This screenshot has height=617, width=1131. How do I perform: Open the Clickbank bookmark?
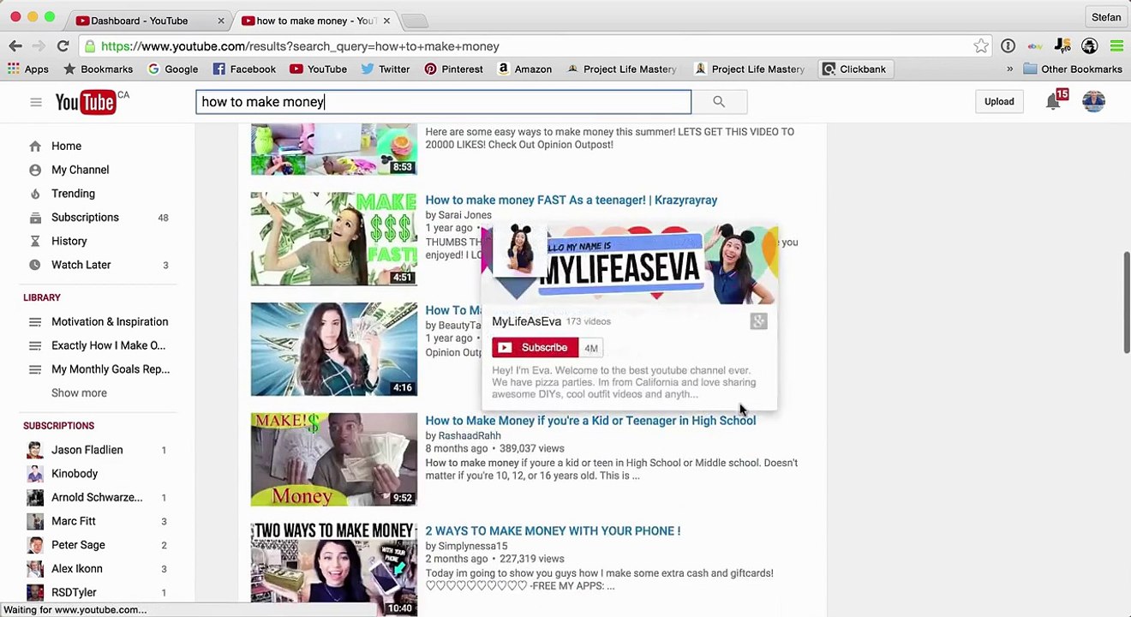[x=853, y=69]
